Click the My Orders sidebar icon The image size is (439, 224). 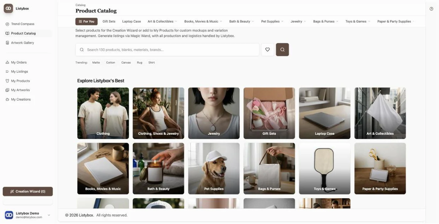point(7,62)
